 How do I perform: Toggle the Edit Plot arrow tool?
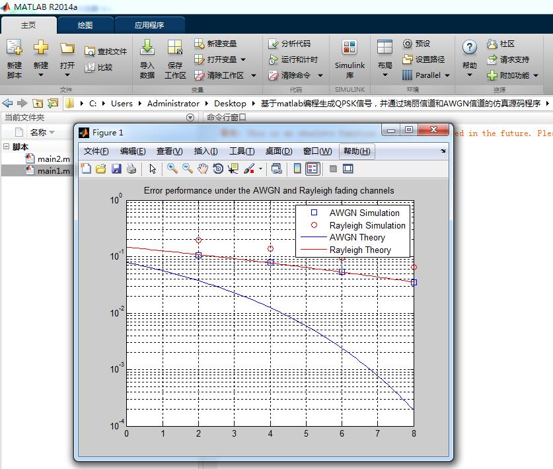153,168
